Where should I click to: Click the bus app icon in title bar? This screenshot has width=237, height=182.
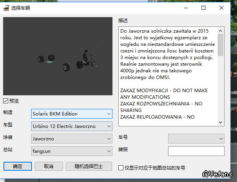point(6,8)
